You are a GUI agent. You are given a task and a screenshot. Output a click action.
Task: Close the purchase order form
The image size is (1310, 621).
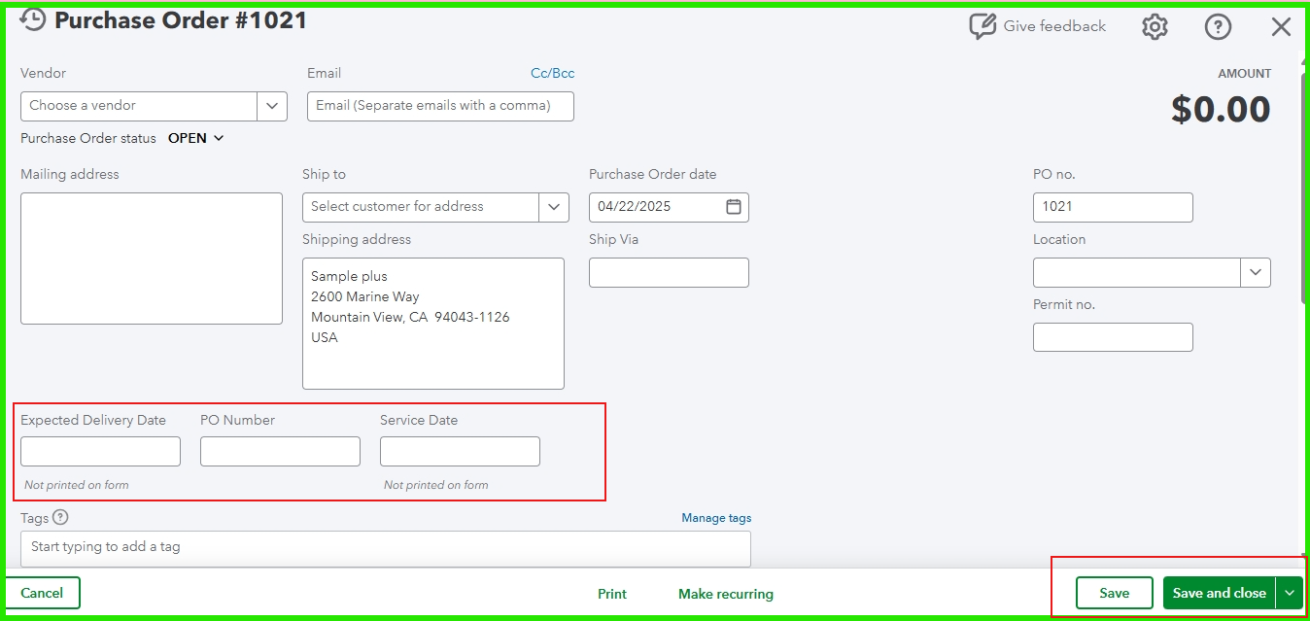[x=1281, y=26]
